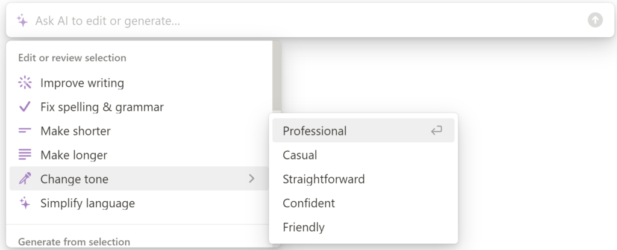Choose Fix spelling & grammar
Screen dimensions: 617x250
click(139, 107)
